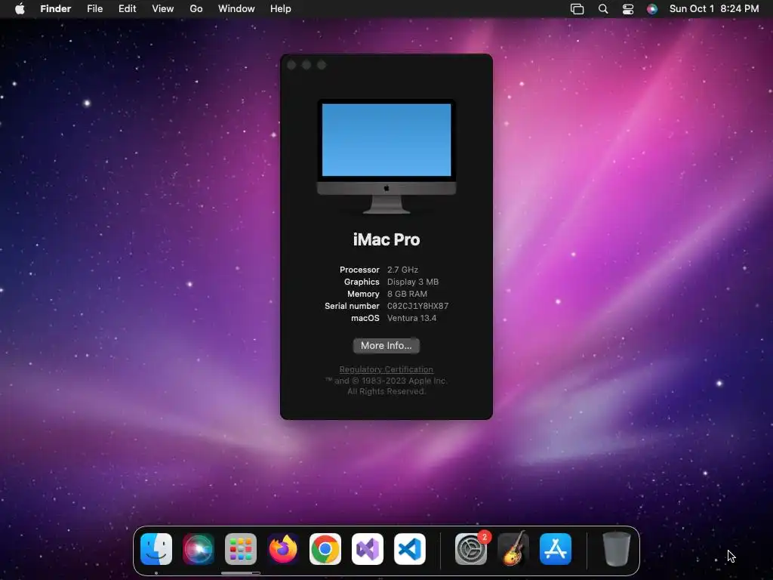
Task: Open the Edit menu
Action: (x=127, y=9)
